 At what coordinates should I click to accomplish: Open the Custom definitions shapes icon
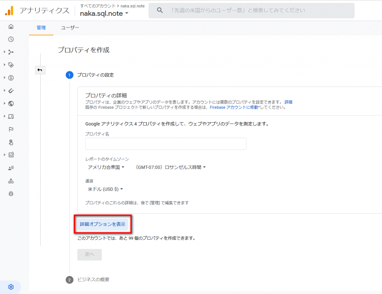pos(11,181)
